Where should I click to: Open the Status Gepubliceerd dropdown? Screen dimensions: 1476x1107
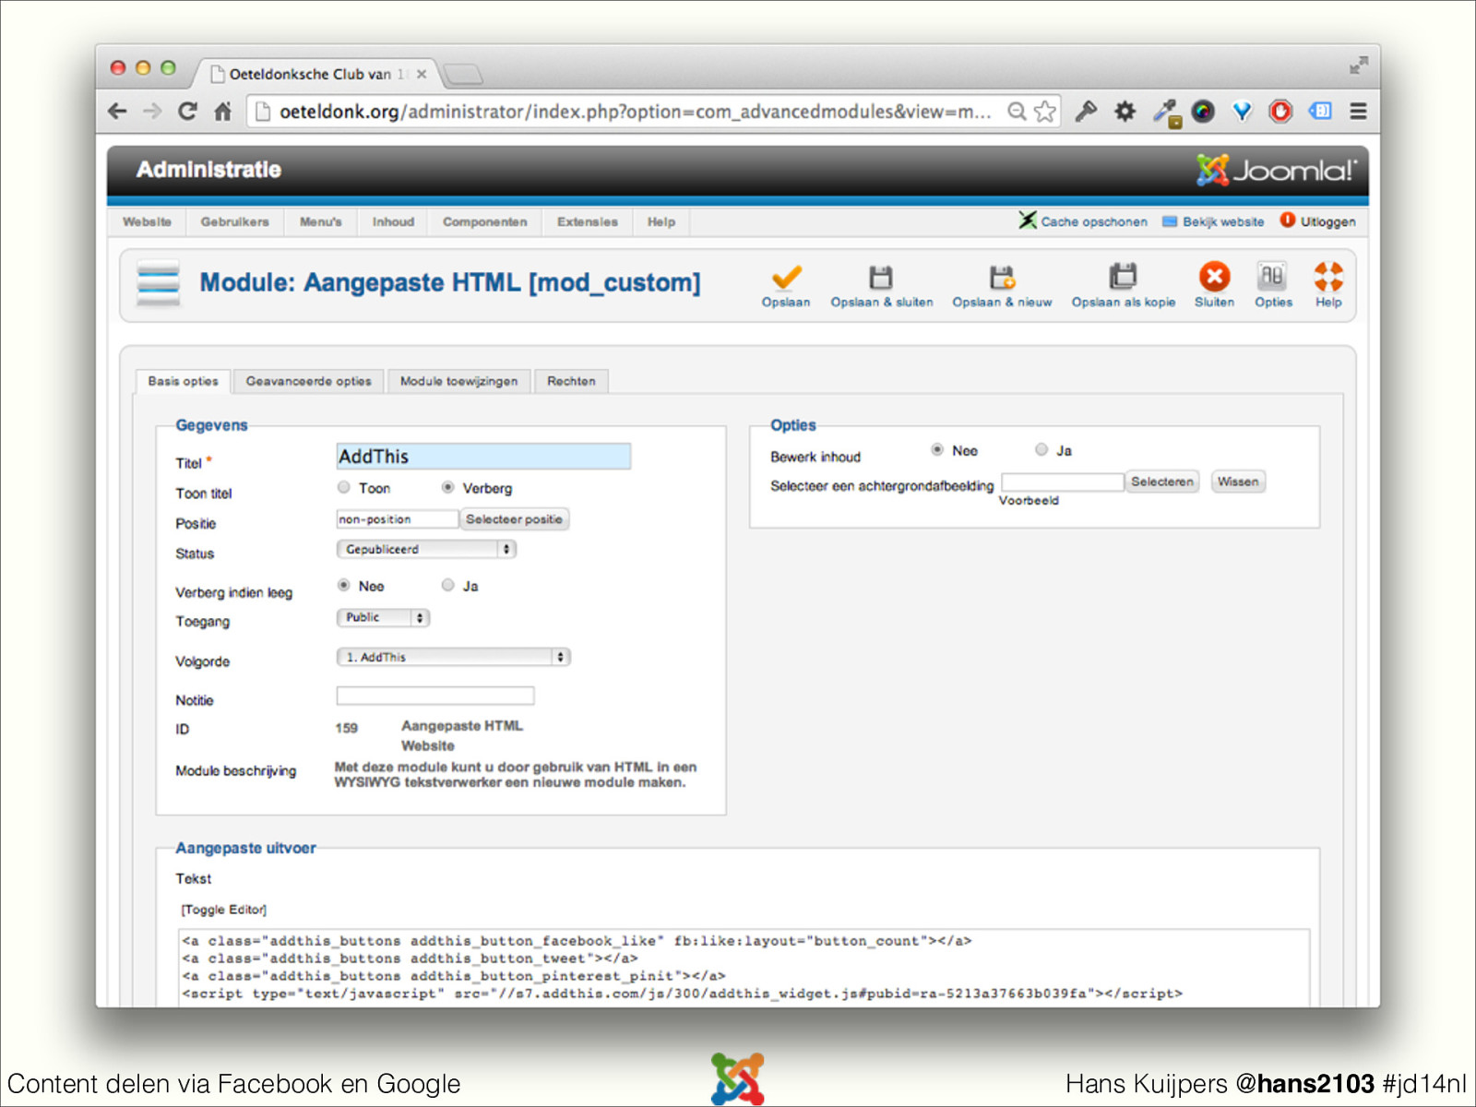pos(426,549)
